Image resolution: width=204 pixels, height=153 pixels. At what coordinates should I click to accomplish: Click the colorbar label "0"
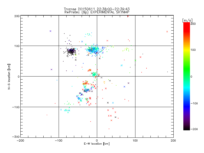pos(191,77)
